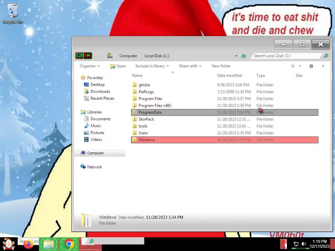The width and height of the screenshot is (335, 251).
Task: Go forward with the right arrow button
Action: (x=88, y=56)
